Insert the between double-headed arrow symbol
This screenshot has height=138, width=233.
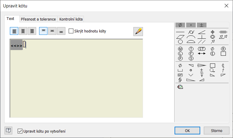coord(202,54)
